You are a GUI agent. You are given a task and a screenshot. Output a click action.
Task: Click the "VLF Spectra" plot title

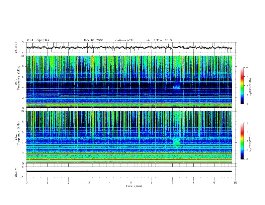click(38, 40)
